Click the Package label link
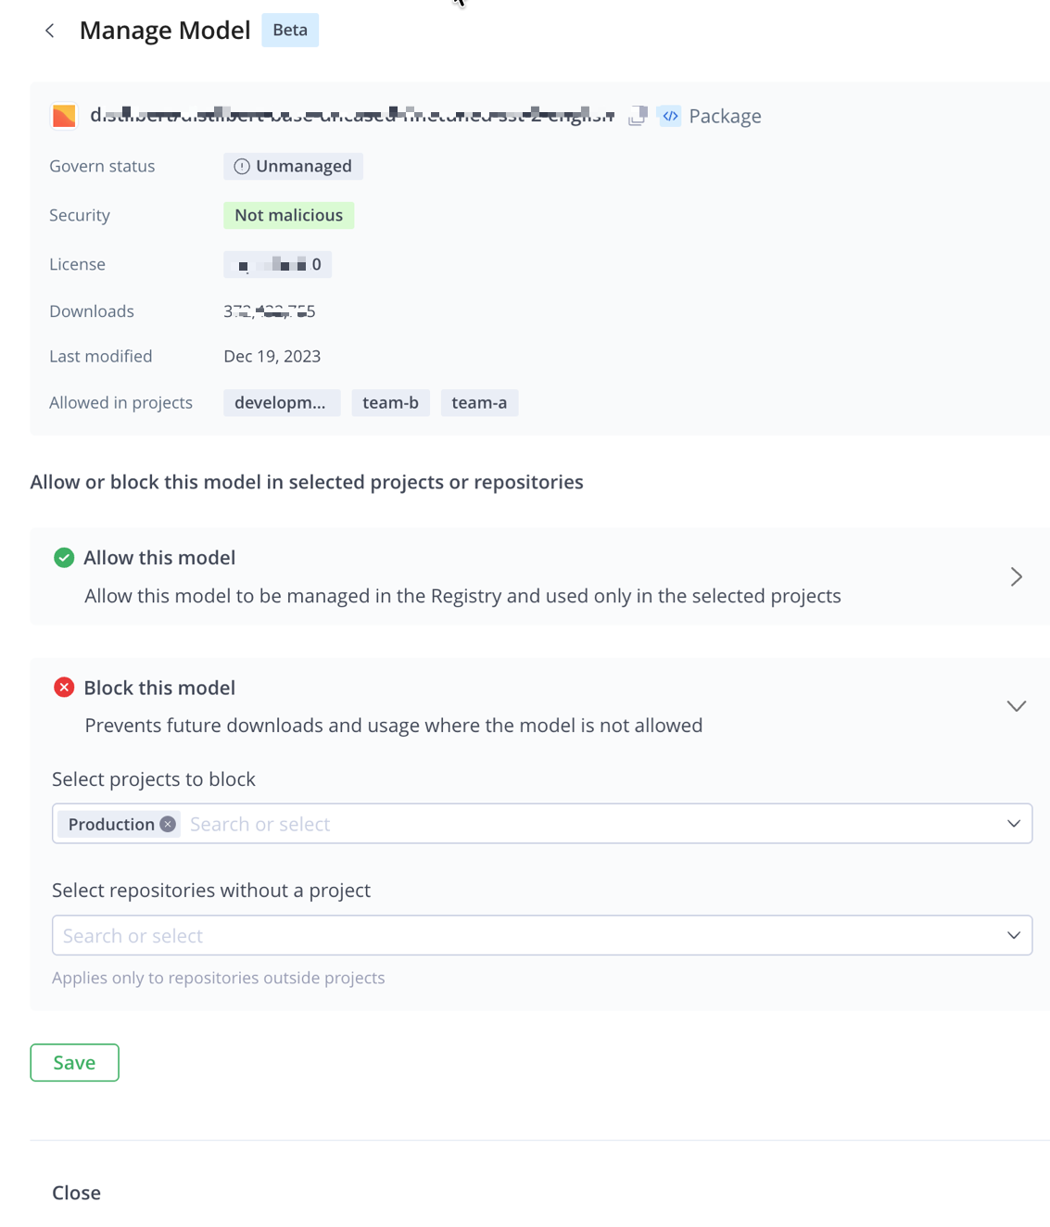The image size is (1050, 1227). click(725, 116)
